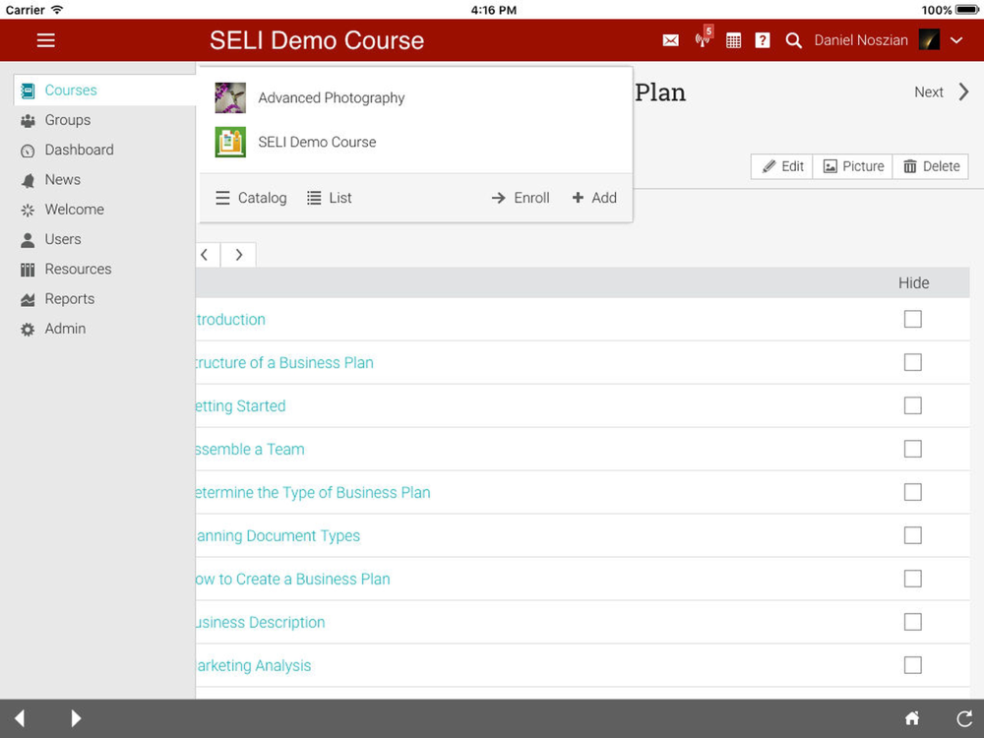Open Determine the Type of Business Plan
Viewport: 984px width, 738px height.
pyautogui.click(x=313, y=493)
